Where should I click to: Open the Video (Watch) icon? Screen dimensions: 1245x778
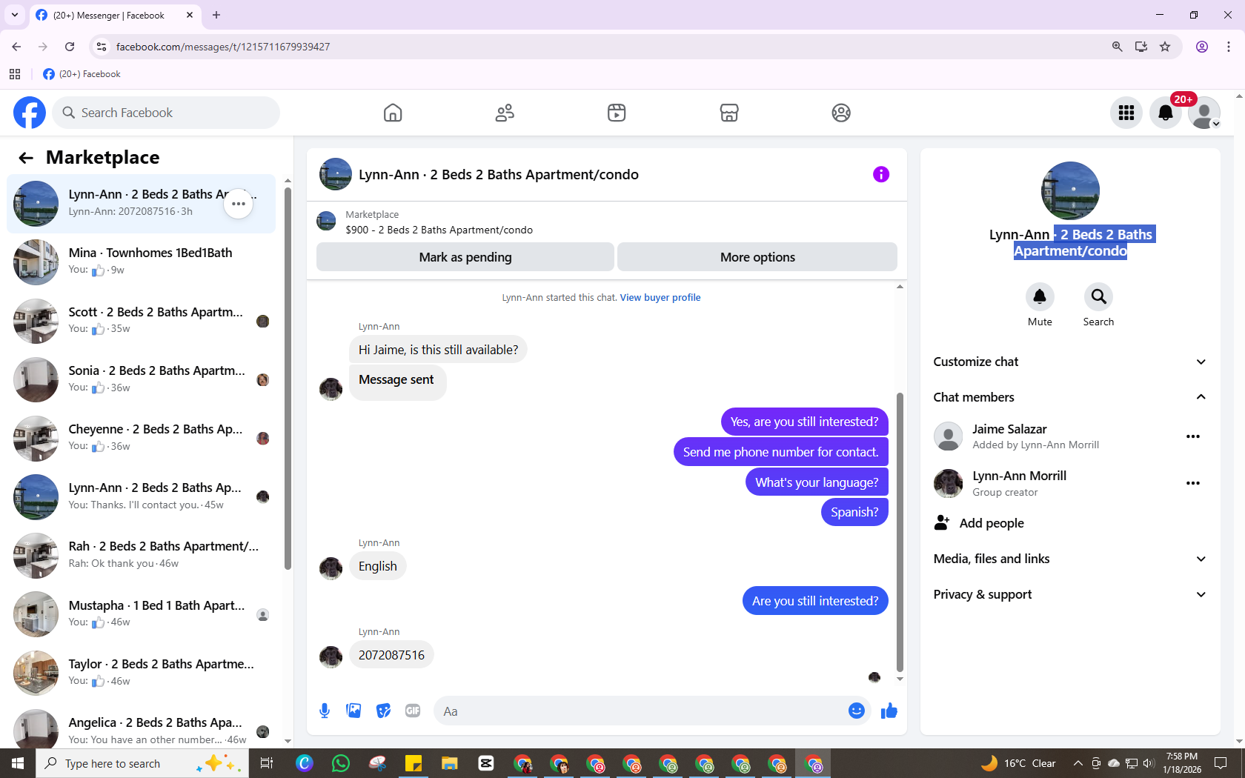coord(617,113)
